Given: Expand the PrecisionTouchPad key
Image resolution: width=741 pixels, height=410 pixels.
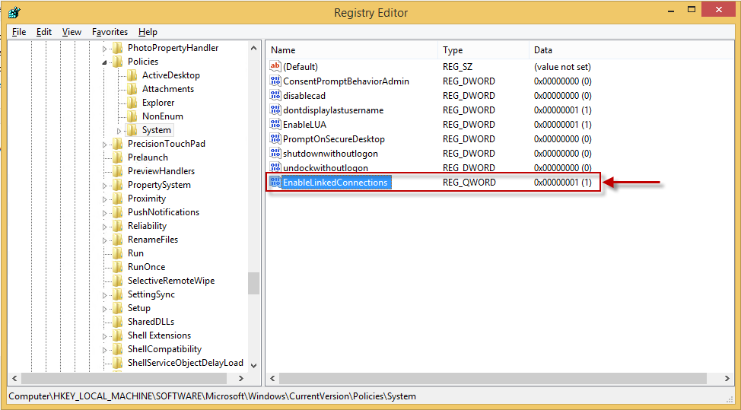Looking at the screenshot, I should 104,145.
